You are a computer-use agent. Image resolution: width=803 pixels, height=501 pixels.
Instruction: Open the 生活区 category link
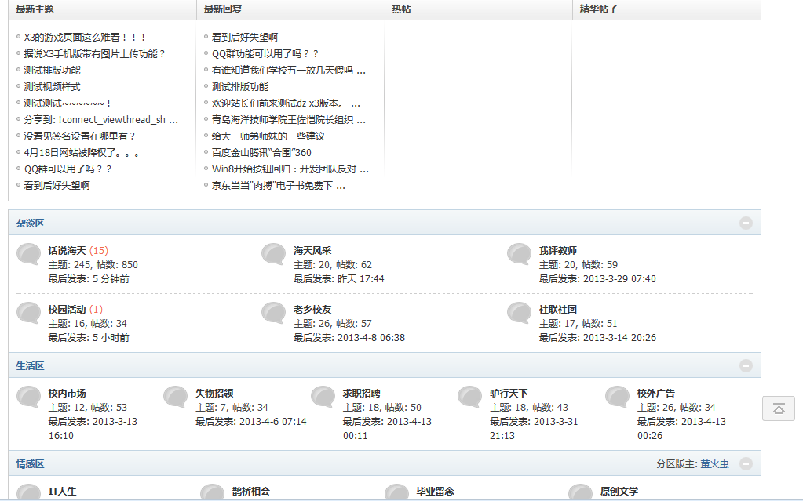(30, 366)
